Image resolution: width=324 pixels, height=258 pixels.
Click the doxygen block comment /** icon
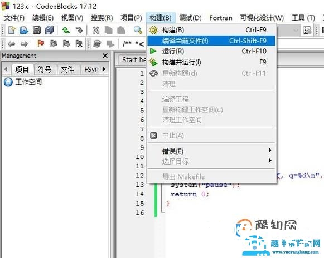coord(127,43)
